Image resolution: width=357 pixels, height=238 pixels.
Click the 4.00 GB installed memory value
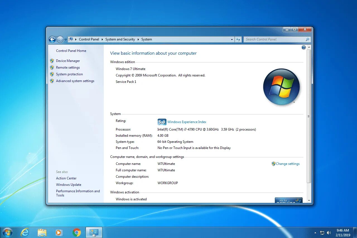[163, 136]
